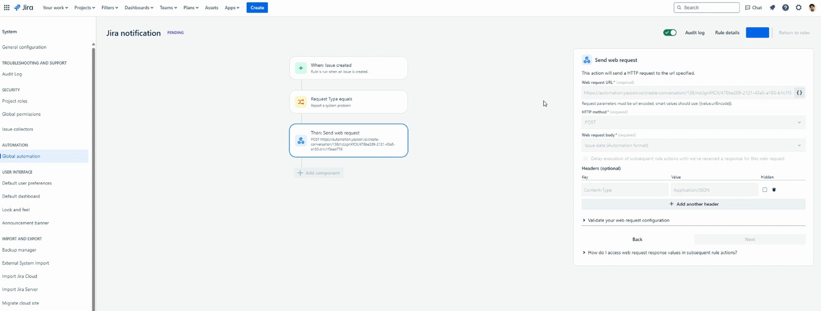Open Chat in the top bar
Viewport: 821px width, 311px height.
coord(754,7)
